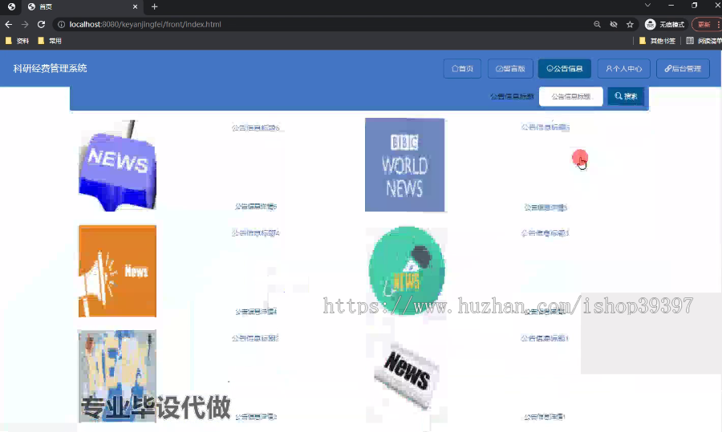Expand the tab search chevron in title bar
The image size is (722, 432).
pyautogui.click(x=647, y=6)
